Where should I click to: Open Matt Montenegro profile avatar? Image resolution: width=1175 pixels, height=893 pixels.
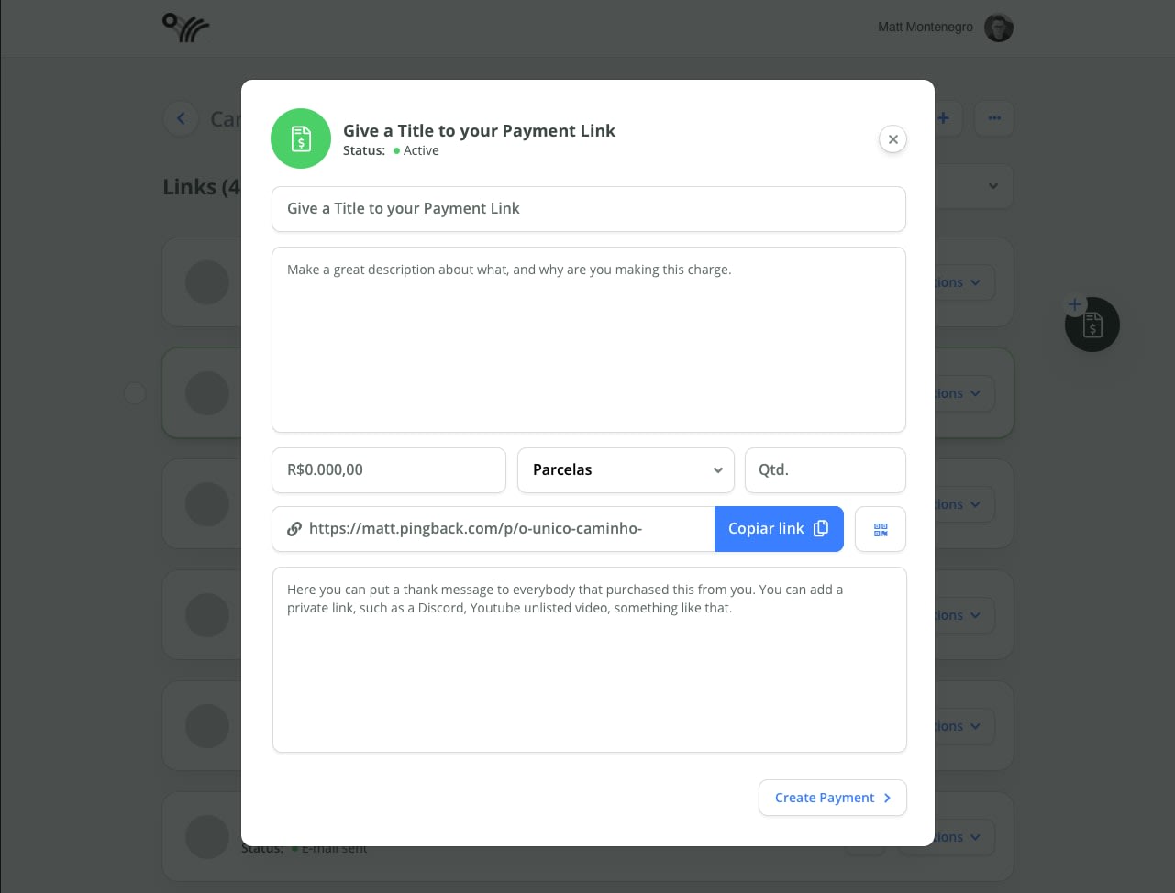coord(999,28)
